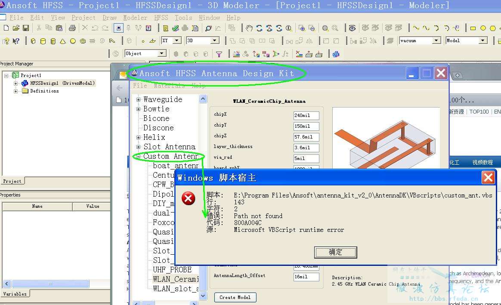Screen dimensions: 501x305
Task: Collapse the Project1 tree node
Action: coord(6,76)
